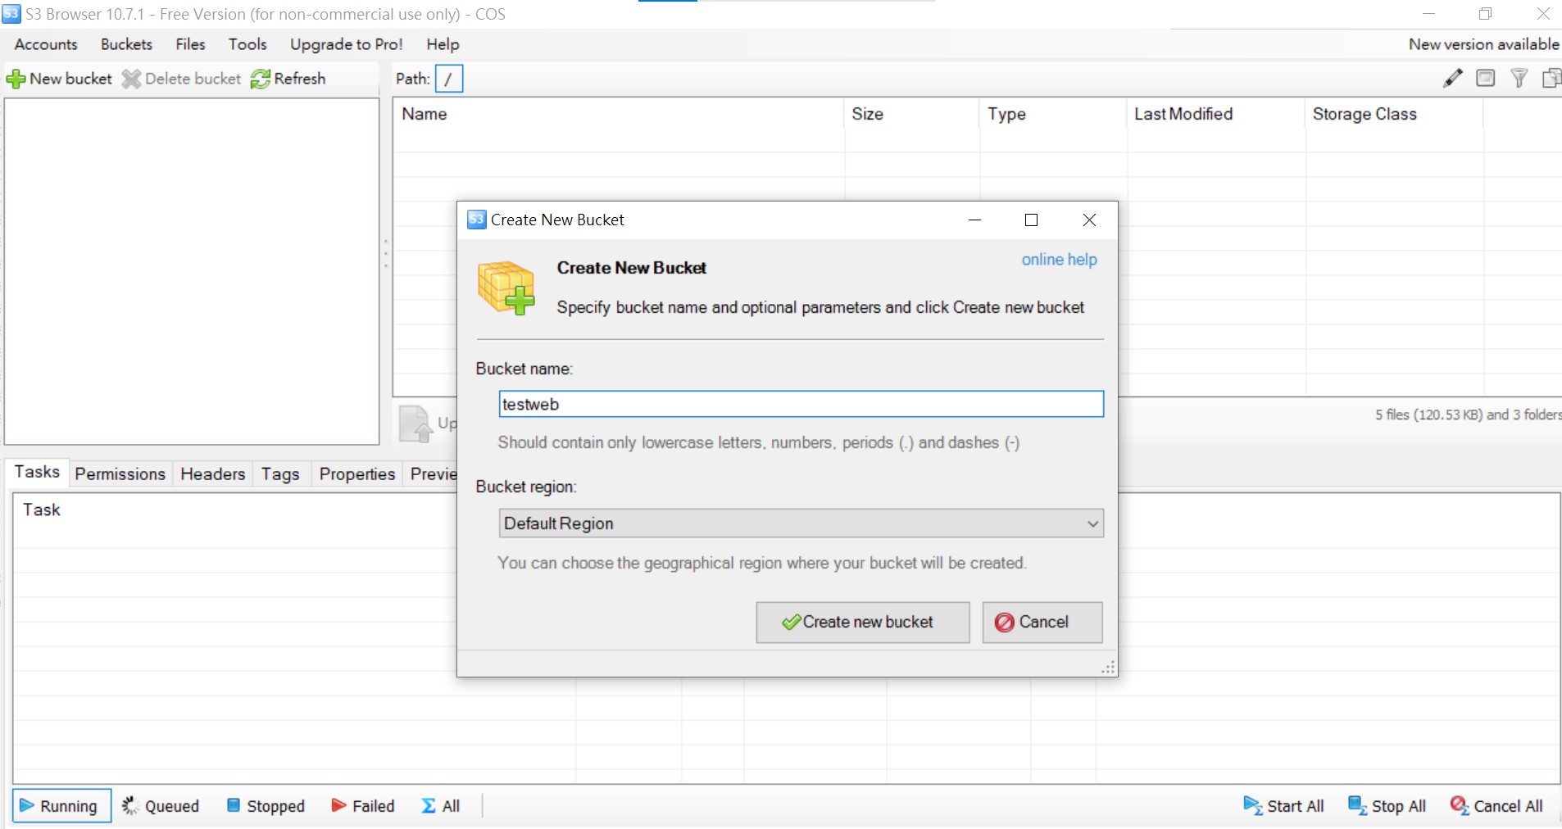Click the Create New Bucket dialog title icon
The height and width of the screenshot is (829, 1562).
tap(476, 220)
